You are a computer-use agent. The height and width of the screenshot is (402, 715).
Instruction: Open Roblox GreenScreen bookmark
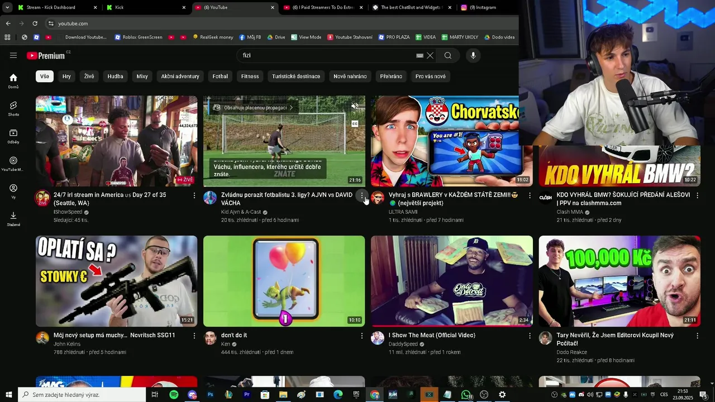139,37
